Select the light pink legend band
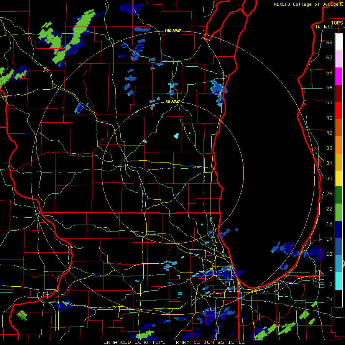345x345 pixels. 338,59
